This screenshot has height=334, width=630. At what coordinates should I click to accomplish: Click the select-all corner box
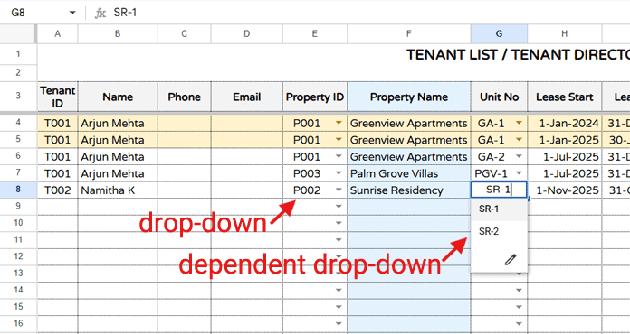click(18, 34)
